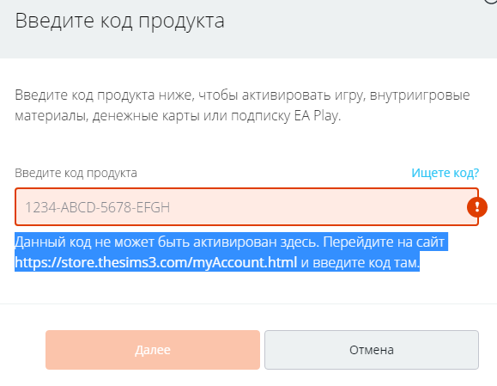
Task: Click the disabled 'Далее' button
Action: pyautogui.click(x=153, y=350)
